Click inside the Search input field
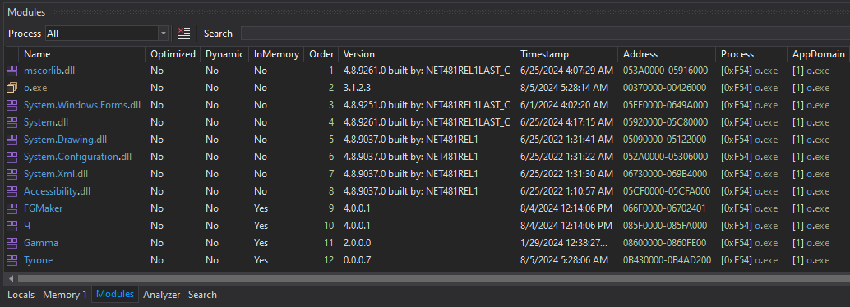This screenshot has width=850, height=307. pos(545,34)
